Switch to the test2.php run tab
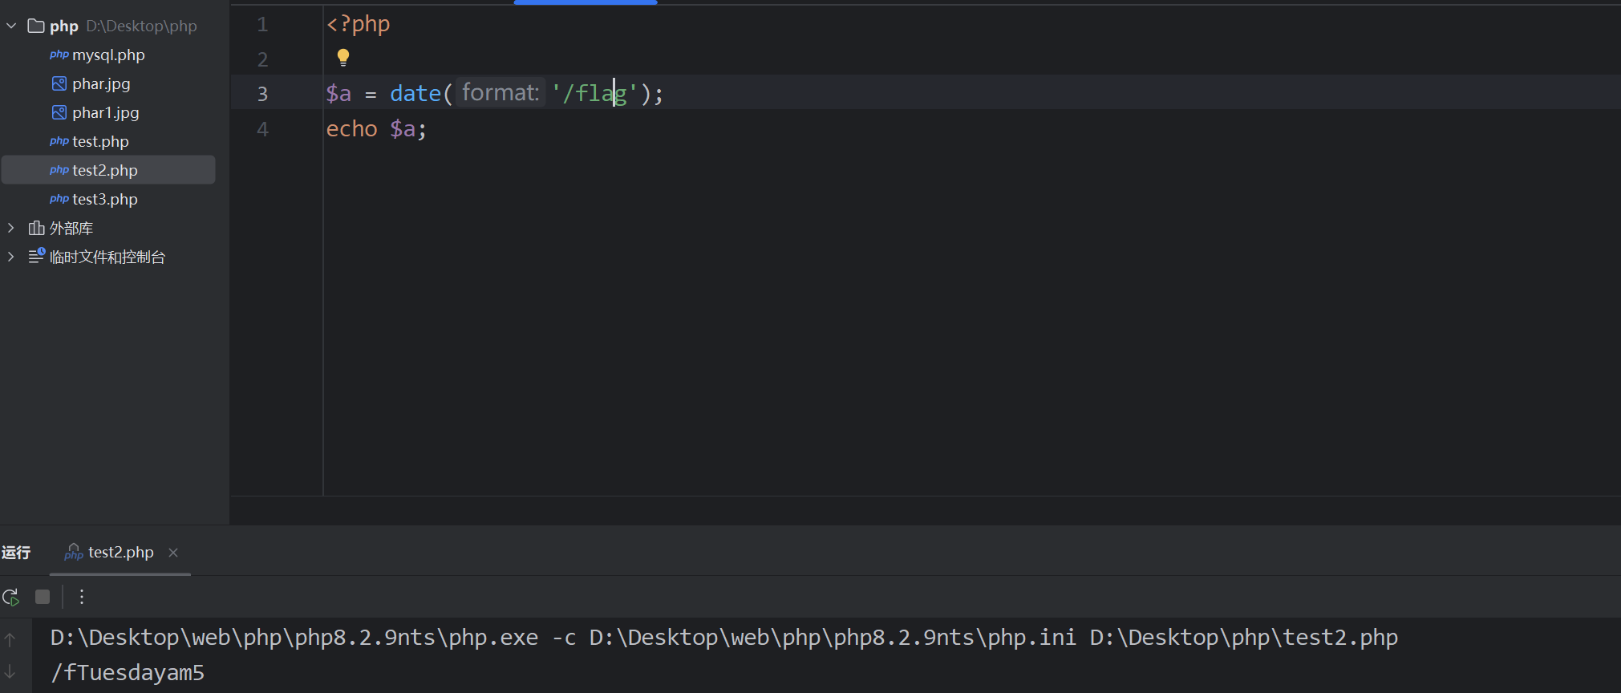 click(120, 553)
